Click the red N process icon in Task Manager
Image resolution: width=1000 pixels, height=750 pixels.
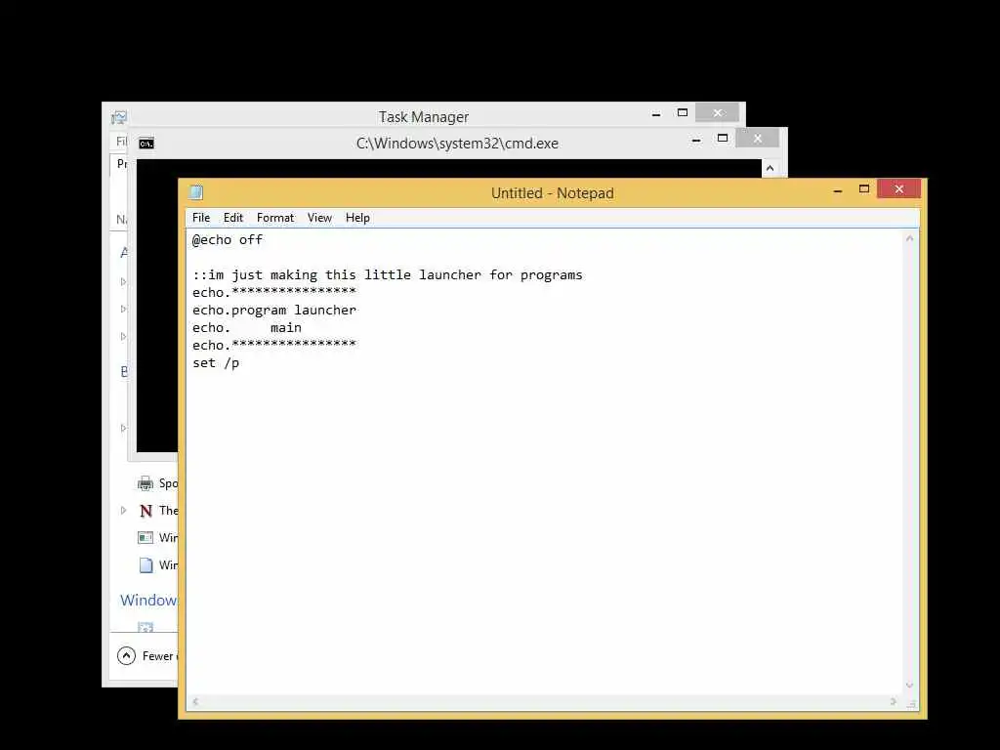(x=146, y=511)
